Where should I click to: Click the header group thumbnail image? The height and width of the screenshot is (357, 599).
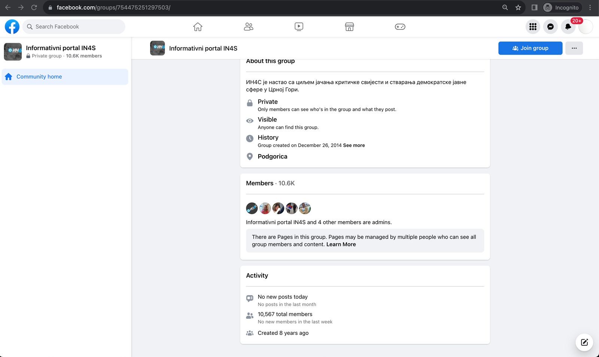click(157, 48)
